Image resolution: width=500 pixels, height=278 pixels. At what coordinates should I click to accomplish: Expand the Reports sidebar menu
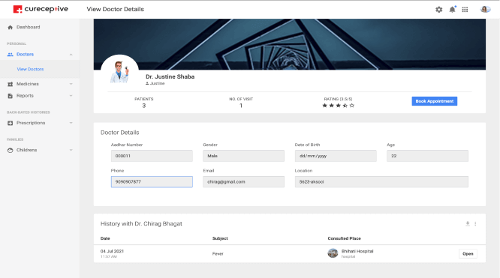(x=71, y=96)
